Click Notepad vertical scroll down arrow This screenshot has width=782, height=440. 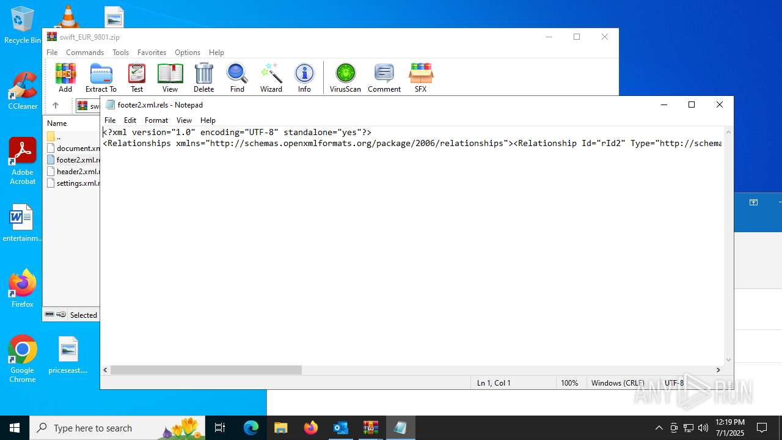[728, 360]
